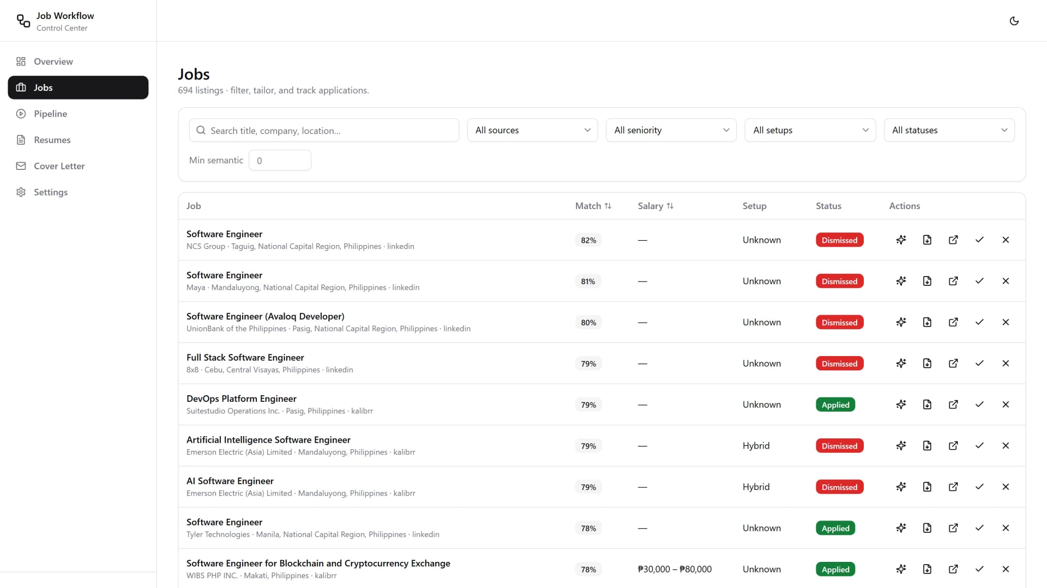The image size is (1047, 588).
Task: Mark NCS Group job as applied checkmark
Action: tap(979, 240)
